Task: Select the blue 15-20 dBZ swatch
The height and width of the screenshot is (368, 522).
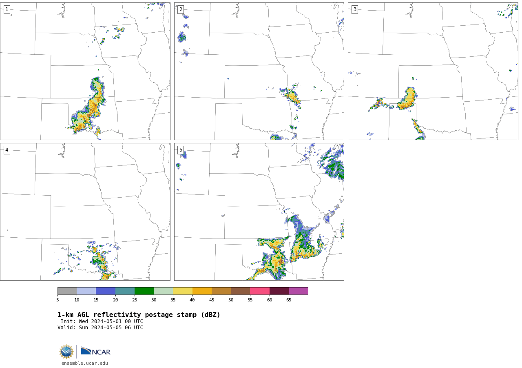Action: pos(106,291)
